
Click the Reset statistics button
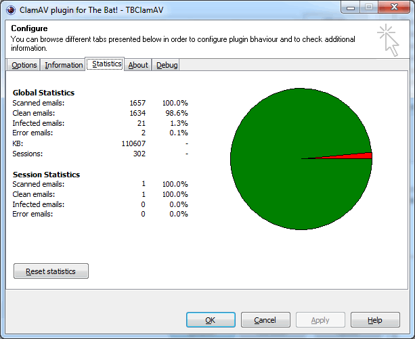click(51, 271)
